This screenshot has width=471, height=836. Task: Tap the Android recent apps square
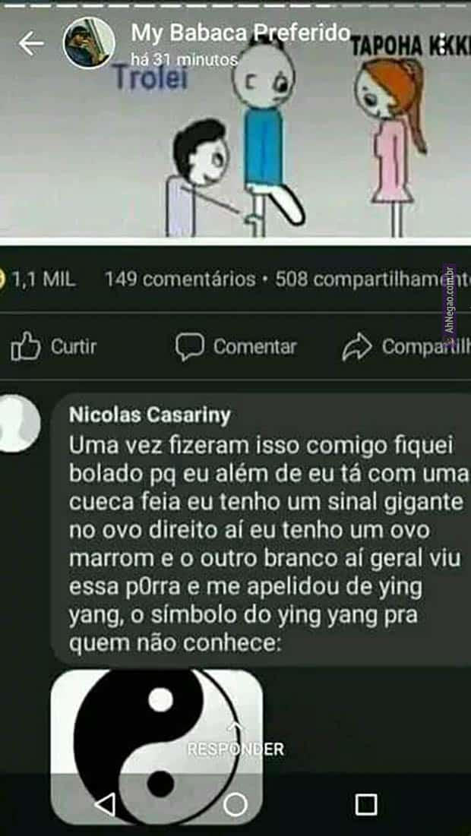(x=366, y=804)
